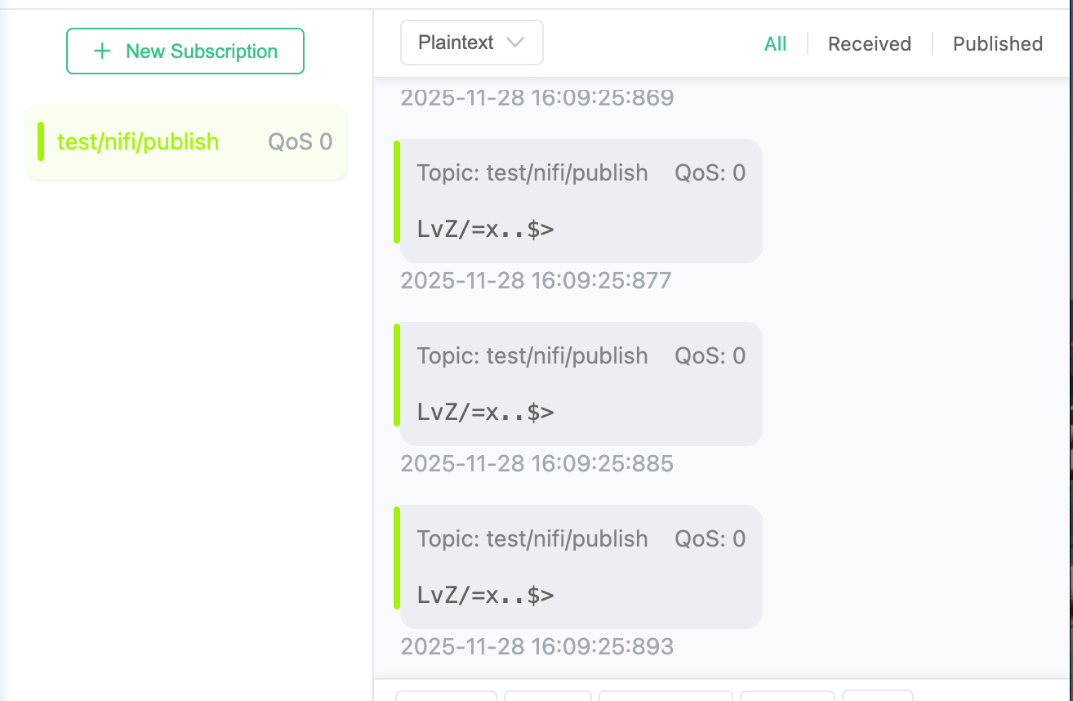Switch to the Published messages filter
This screenshot has height=701, width=1073.
997,43
